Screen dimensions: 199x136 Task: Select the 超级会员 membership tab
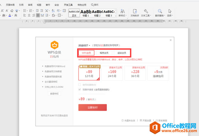pos(122,53)
